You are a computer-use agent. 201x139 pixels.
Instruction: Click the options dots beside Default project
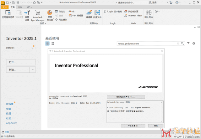35,47
